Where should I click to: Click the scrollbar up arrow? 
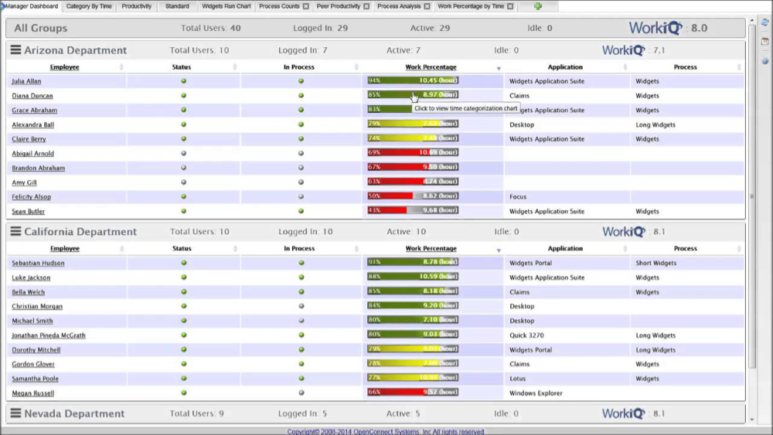752,20
